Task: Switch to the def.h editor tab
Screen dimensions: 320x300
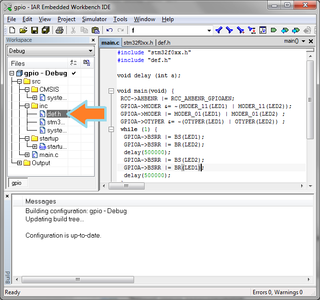Action: click(164, 43)
